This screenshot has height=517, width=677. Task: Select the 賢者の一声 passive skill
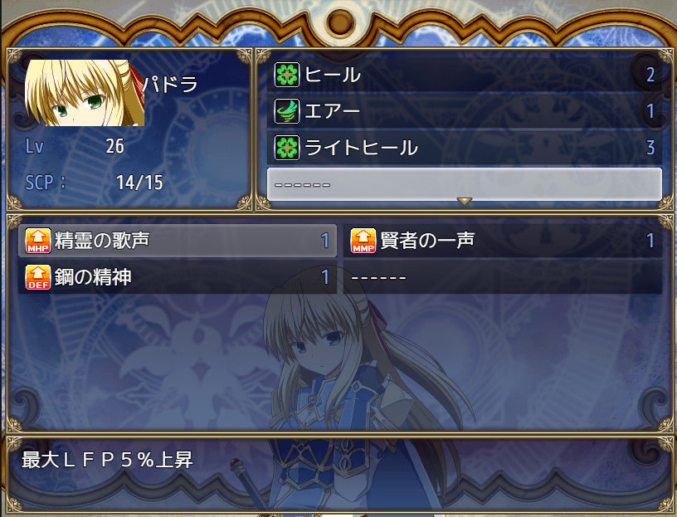pyautogui.click(x=503, y=240)
